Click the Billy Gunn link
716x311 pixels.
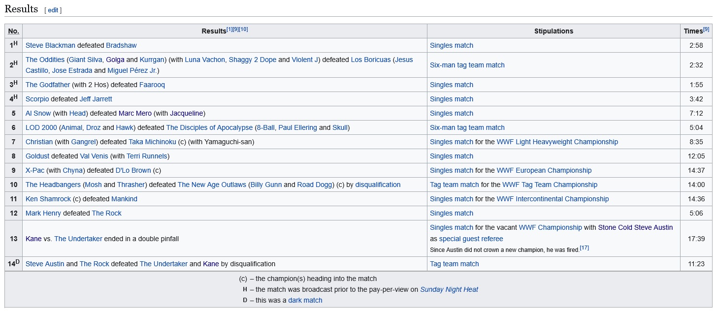266,185
